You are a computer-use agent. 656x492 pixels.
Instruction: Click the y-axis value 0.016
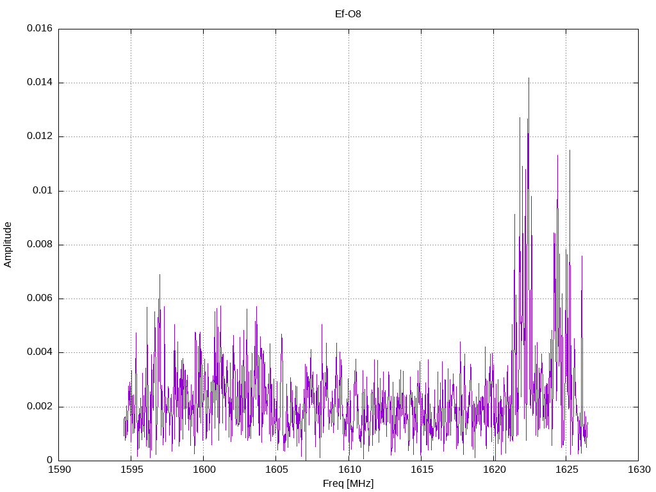40,28
